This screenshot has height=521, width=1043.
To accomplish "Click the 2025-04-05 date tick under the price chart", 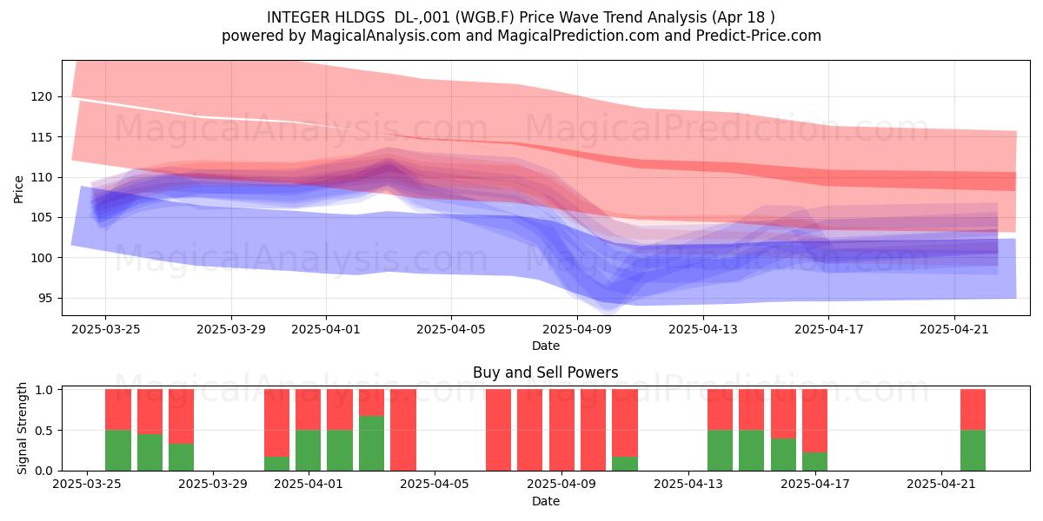I will 451,329.
